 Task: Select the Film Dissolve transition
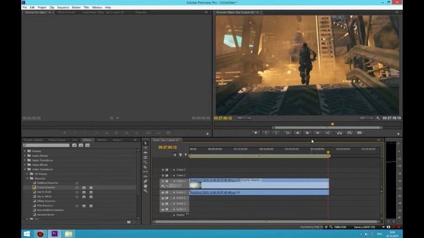tap(45, 206)
